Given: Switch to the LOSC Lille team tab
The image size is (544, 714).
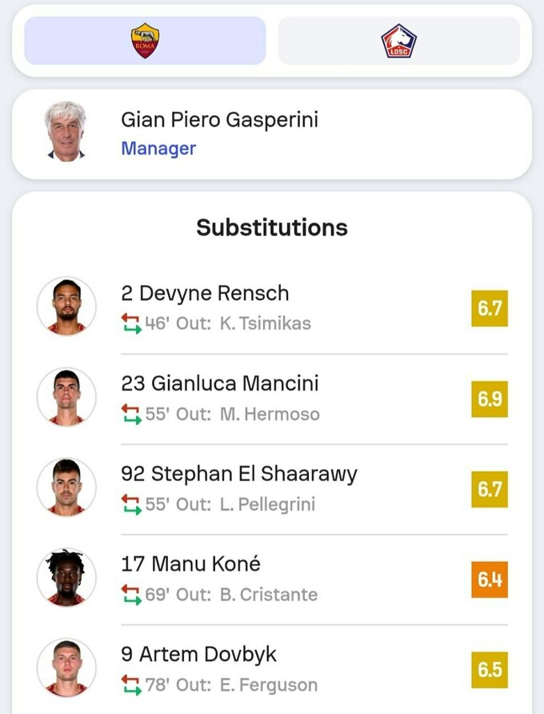Looking at the screenshot, I should point(398,41).
